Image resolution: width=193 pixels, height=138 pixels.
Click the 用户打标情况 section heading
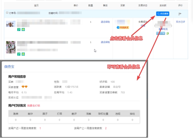17,106
